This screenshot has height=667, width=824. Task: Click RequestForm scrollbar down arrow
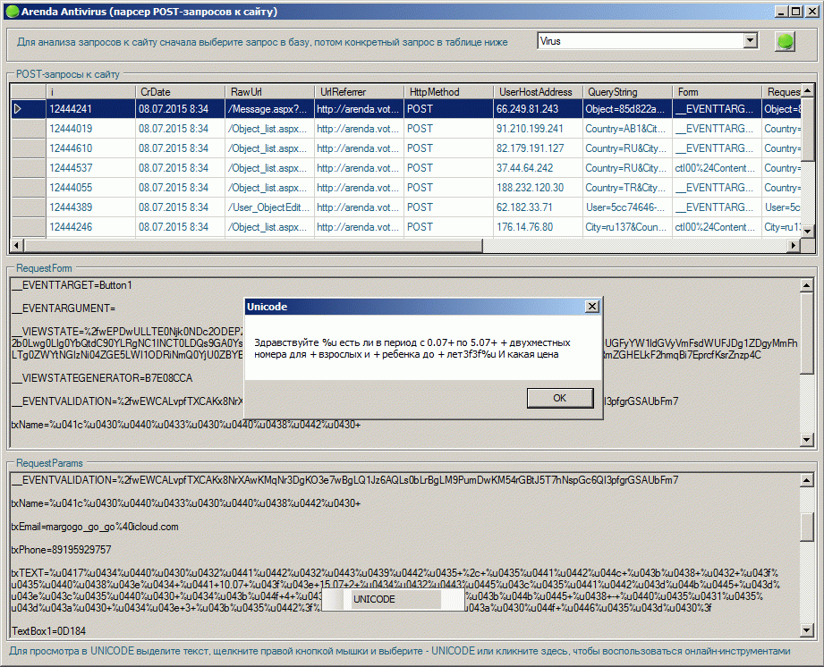tap(807, 440)
